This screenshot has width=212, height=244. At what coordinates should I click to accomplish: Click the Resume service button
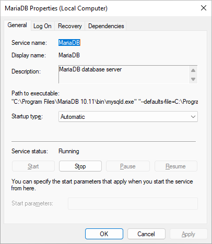coord(176,166)
